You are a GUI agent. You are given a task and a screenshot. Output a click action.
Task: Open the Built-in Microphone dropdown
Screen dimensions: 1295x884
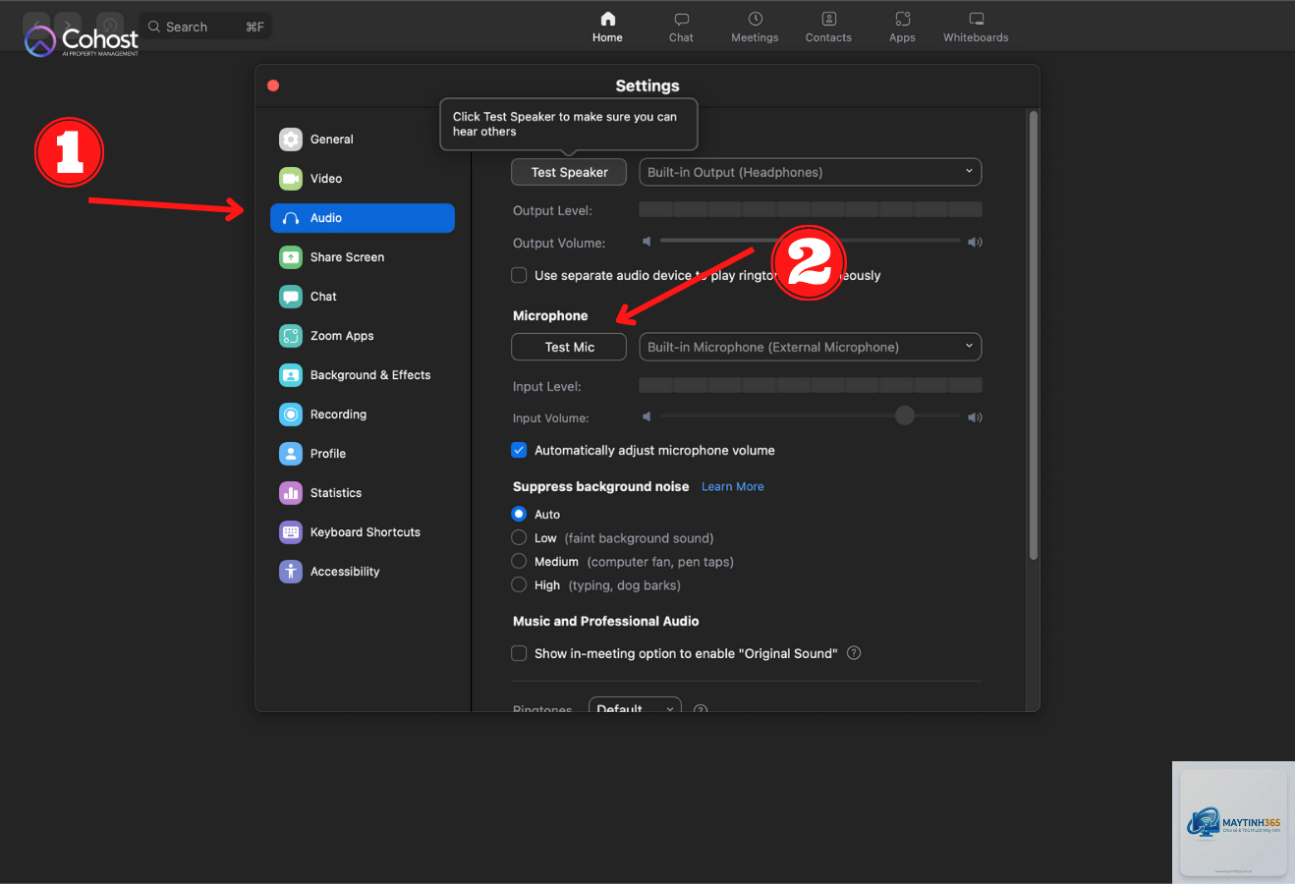pyautogui.click(x=811, y=347)
